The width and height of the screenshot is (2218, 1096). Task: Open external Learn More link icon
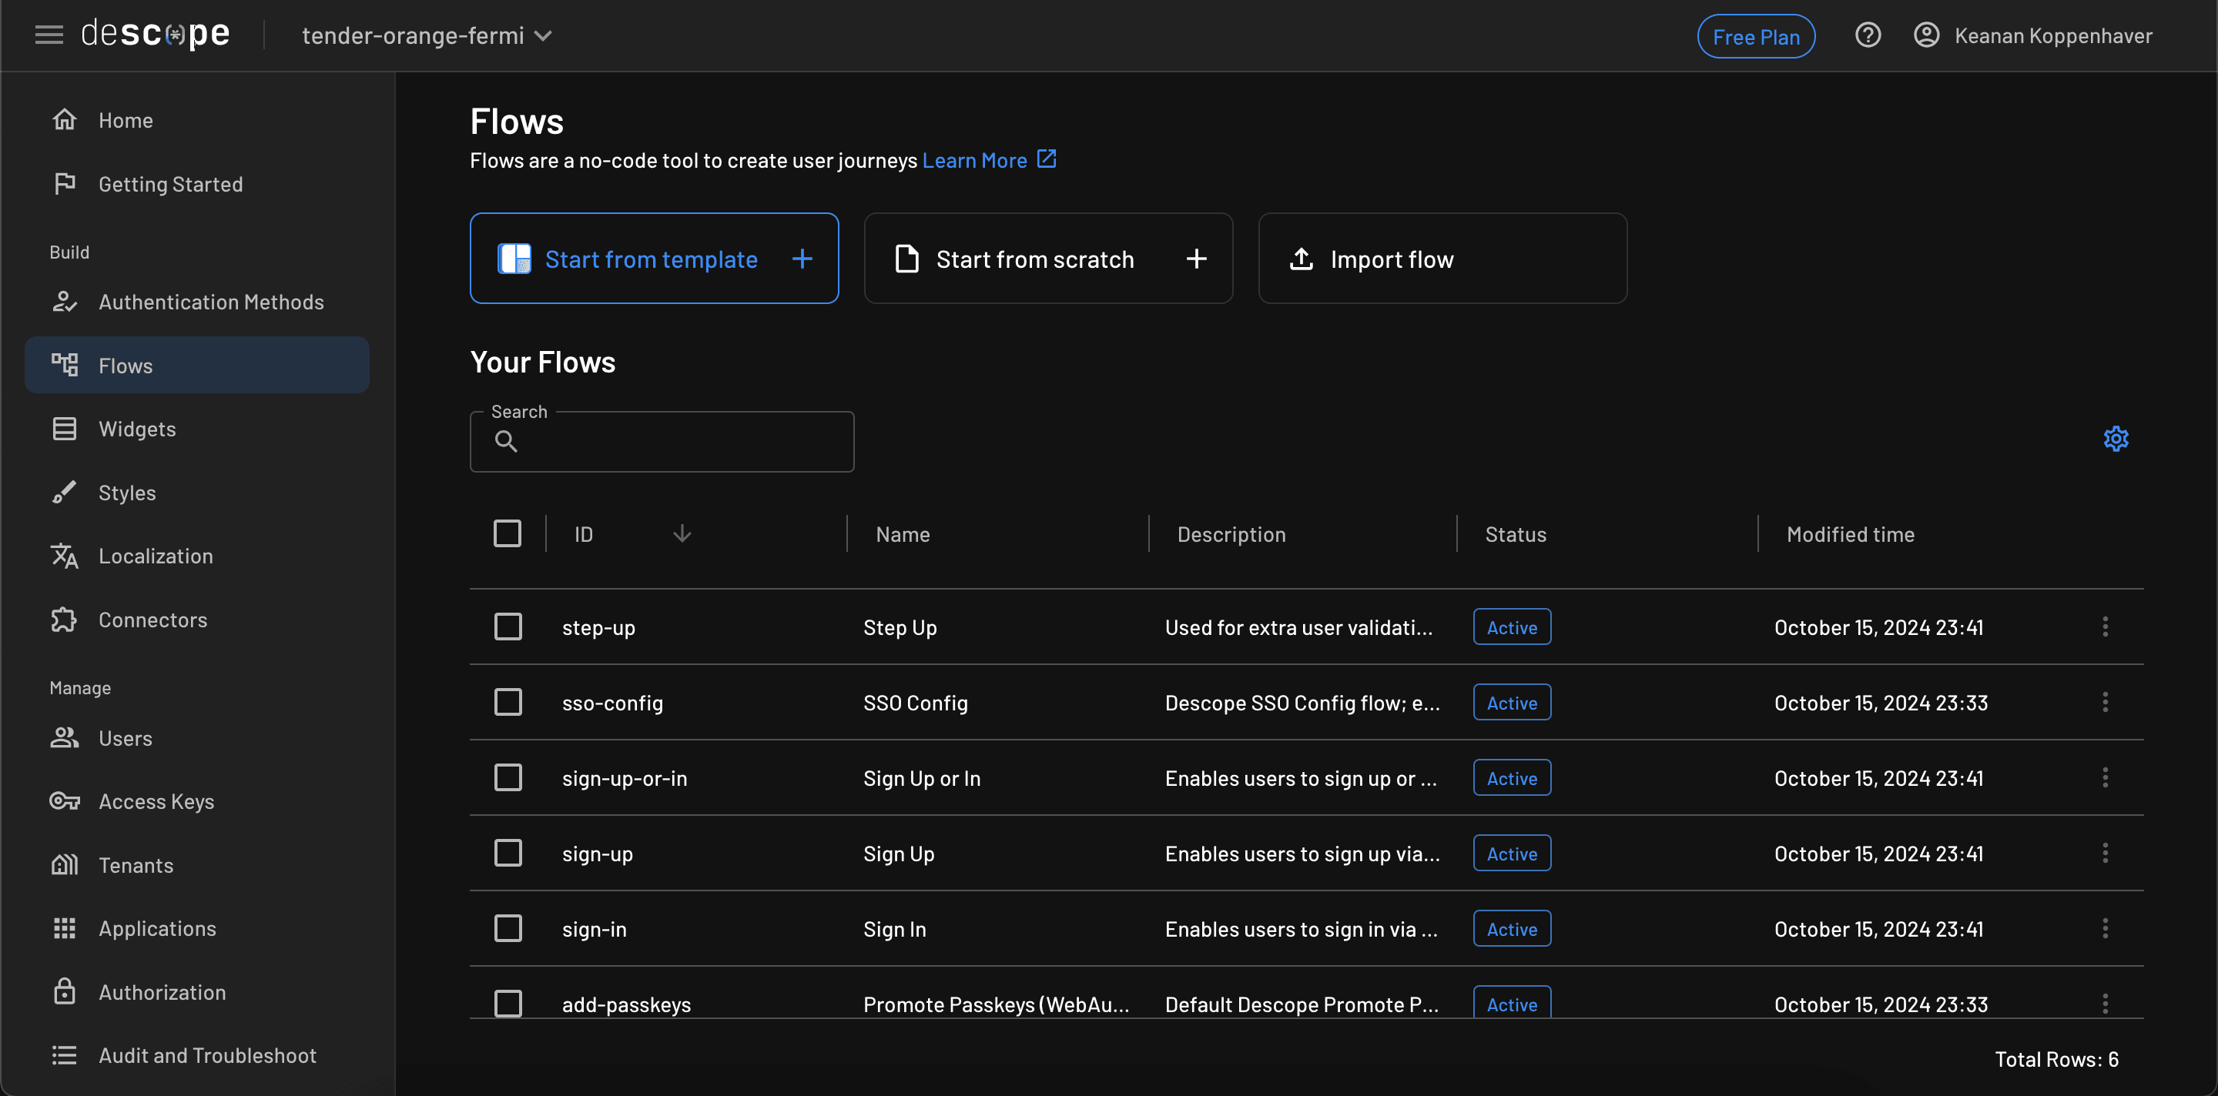[1046, 159]
